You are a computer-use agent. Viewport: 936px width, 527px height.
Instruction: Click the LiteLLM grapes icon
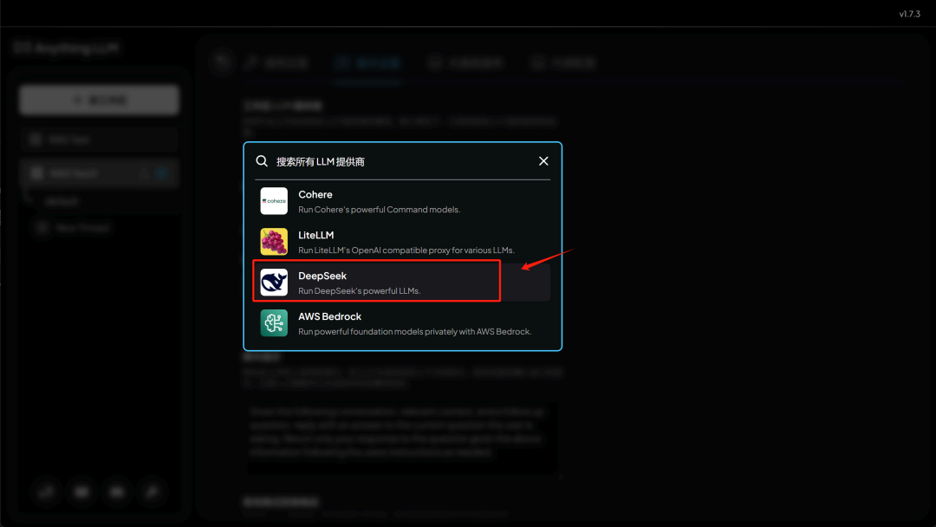pos(274,242)
